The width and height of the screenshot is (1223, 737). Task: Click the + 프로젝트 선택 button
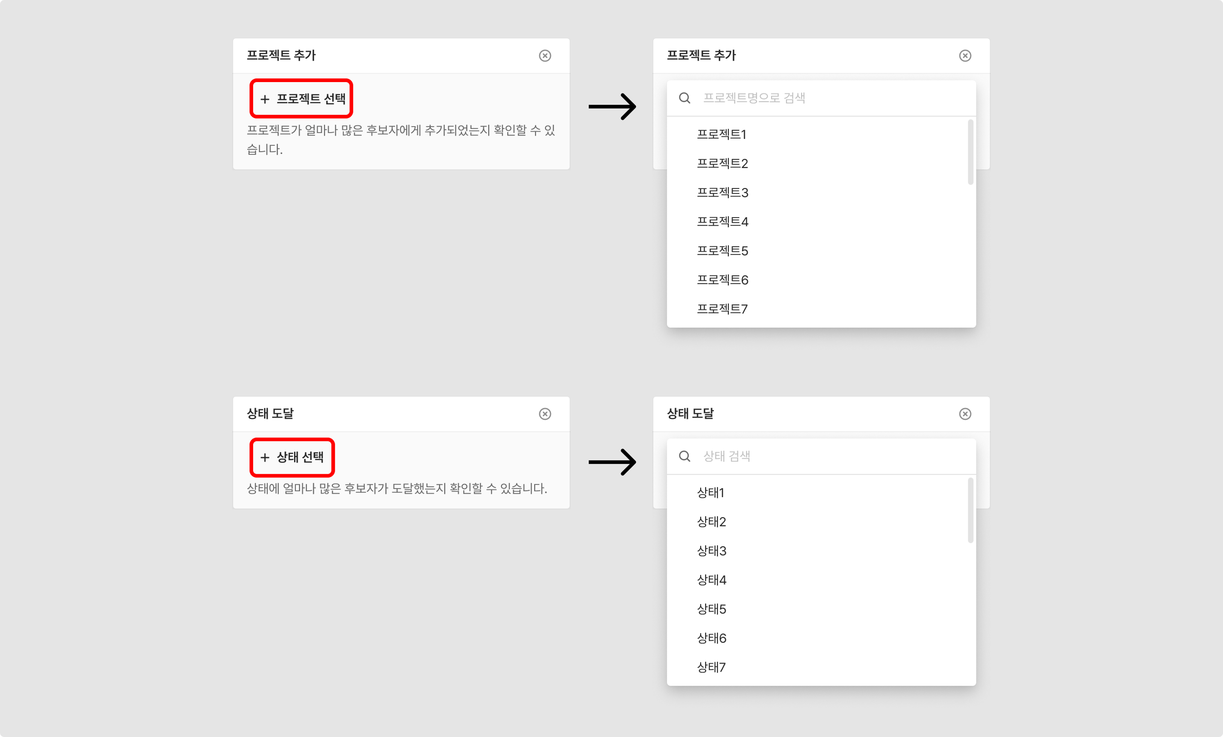click(x=301, y=98)
